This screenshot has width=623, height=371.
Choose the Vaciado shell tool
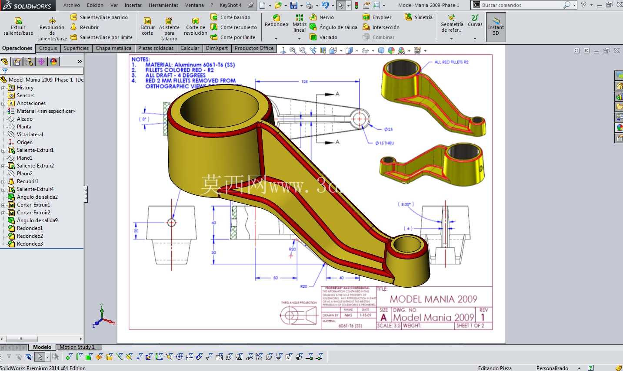[x=323, y=37]
